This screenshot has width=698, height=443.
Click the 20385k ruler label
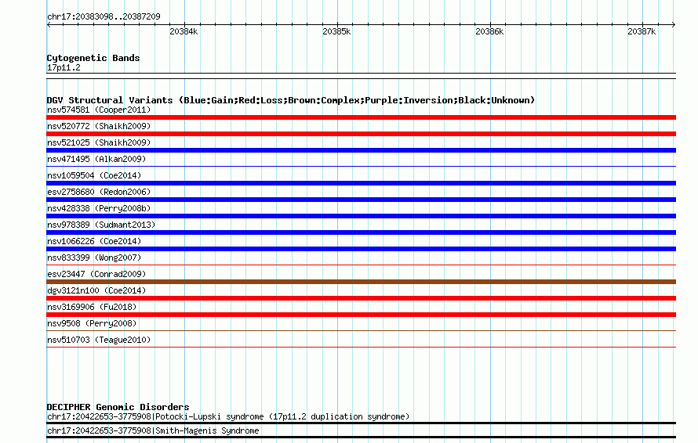(x=336, y=31)
